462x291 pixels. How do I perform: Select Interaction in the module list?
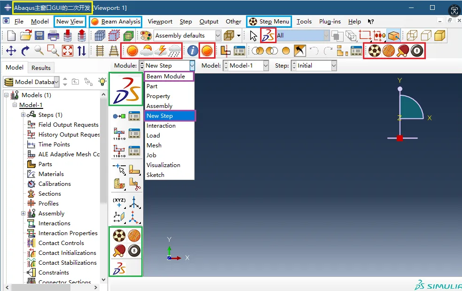[169, 125]
